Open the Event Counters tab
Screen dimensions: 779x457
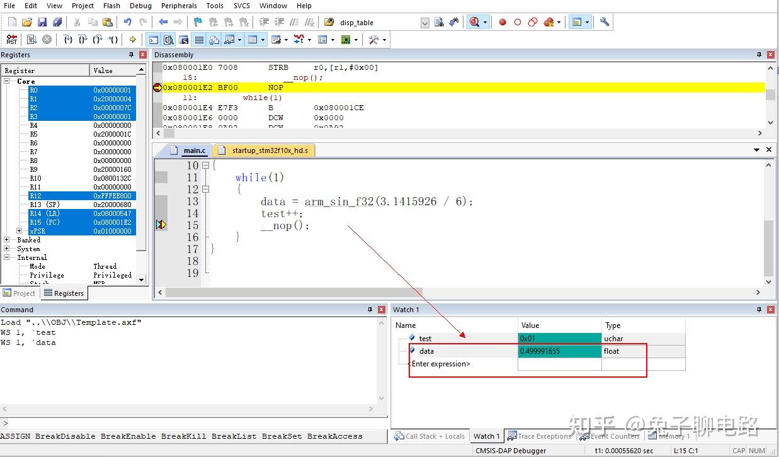click(610, 436)
